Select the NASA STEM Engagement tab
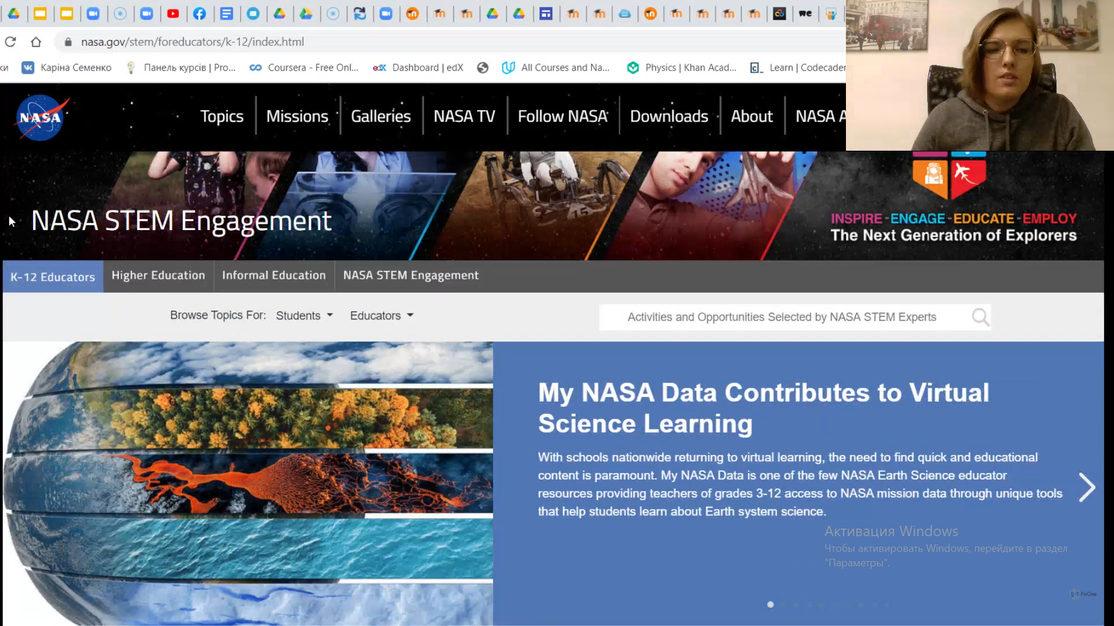The image size is (1114, 626). [411, 275]
